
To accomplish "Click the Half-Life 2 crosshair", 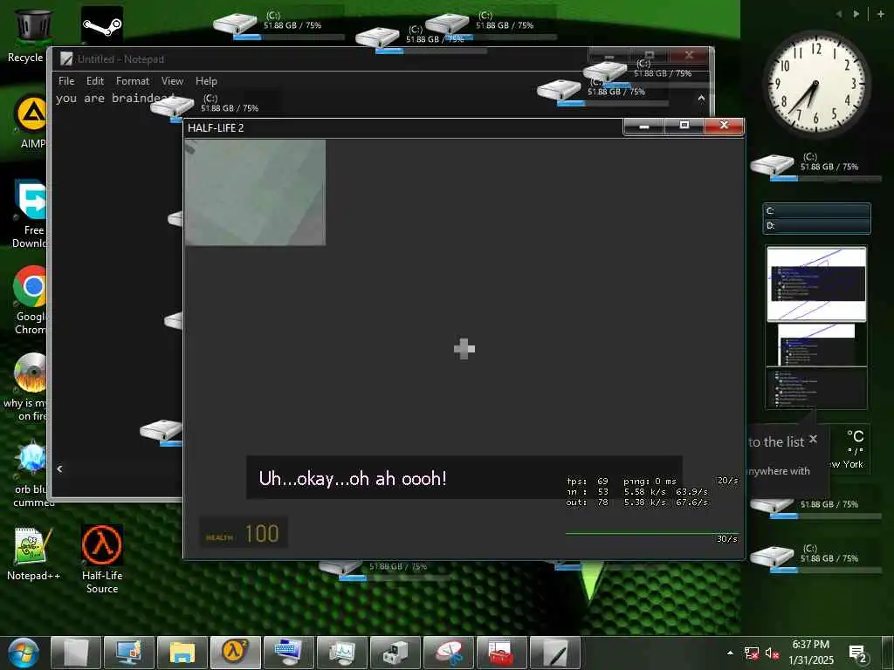I will pyautogui.click(x=464, y=349).
